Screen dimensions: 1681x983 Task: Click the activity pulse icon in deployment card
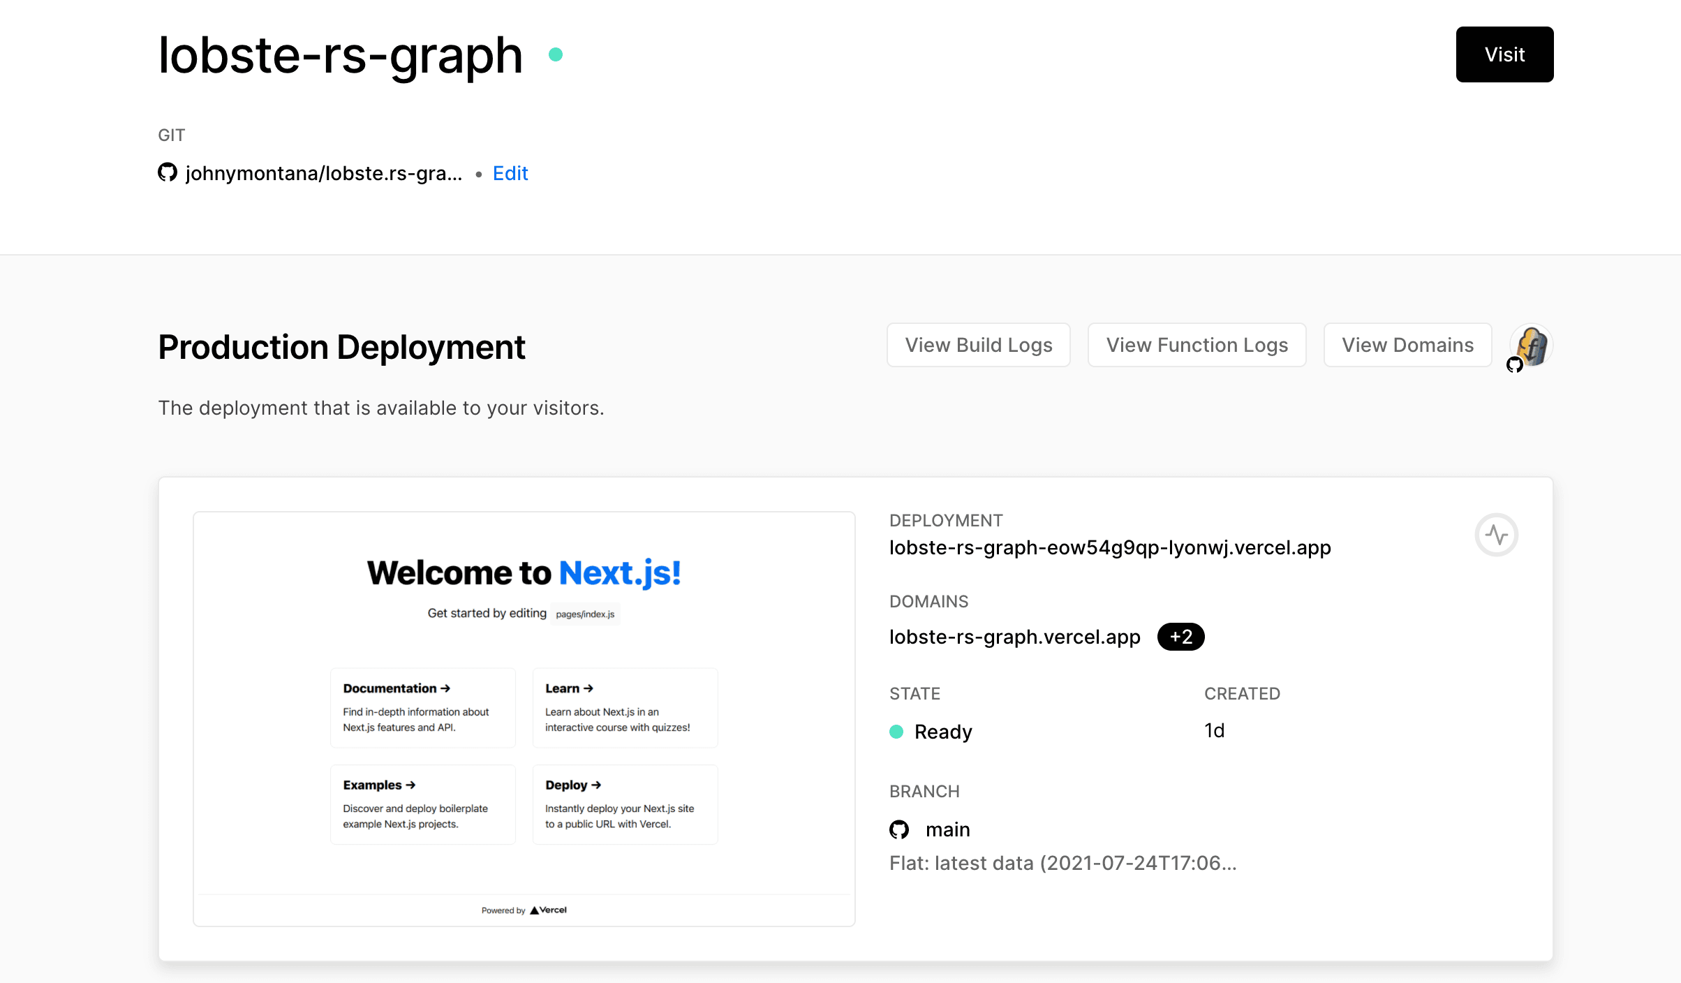point(1496,535)
